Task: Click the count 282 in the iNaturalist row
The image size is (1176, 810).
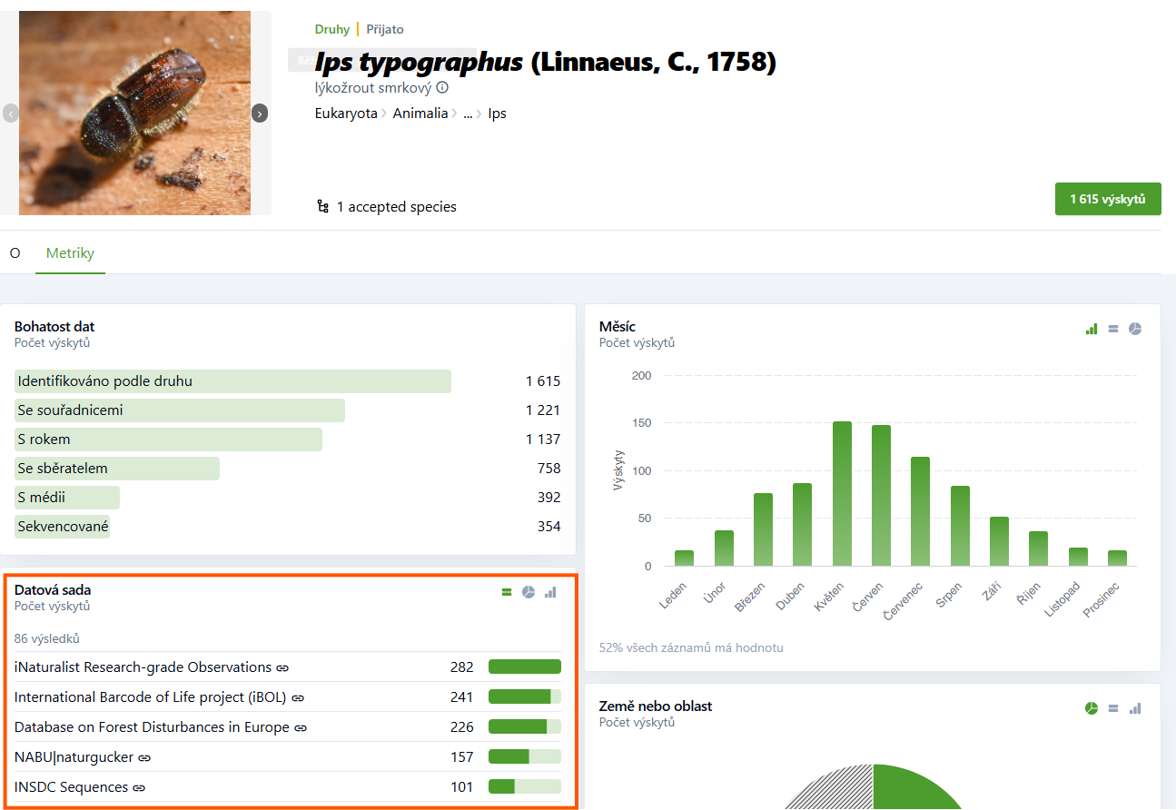Action: [x=462, y=667]
